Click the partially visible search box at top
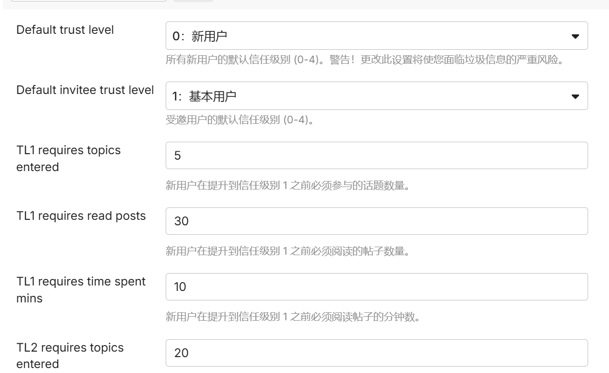 pos(89,0)
